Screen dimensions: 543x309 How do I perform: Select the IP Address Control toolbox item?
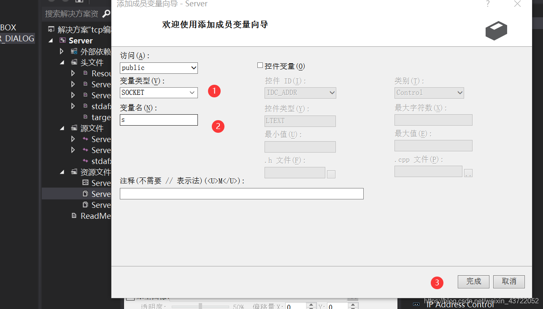[x=460, y=304]
